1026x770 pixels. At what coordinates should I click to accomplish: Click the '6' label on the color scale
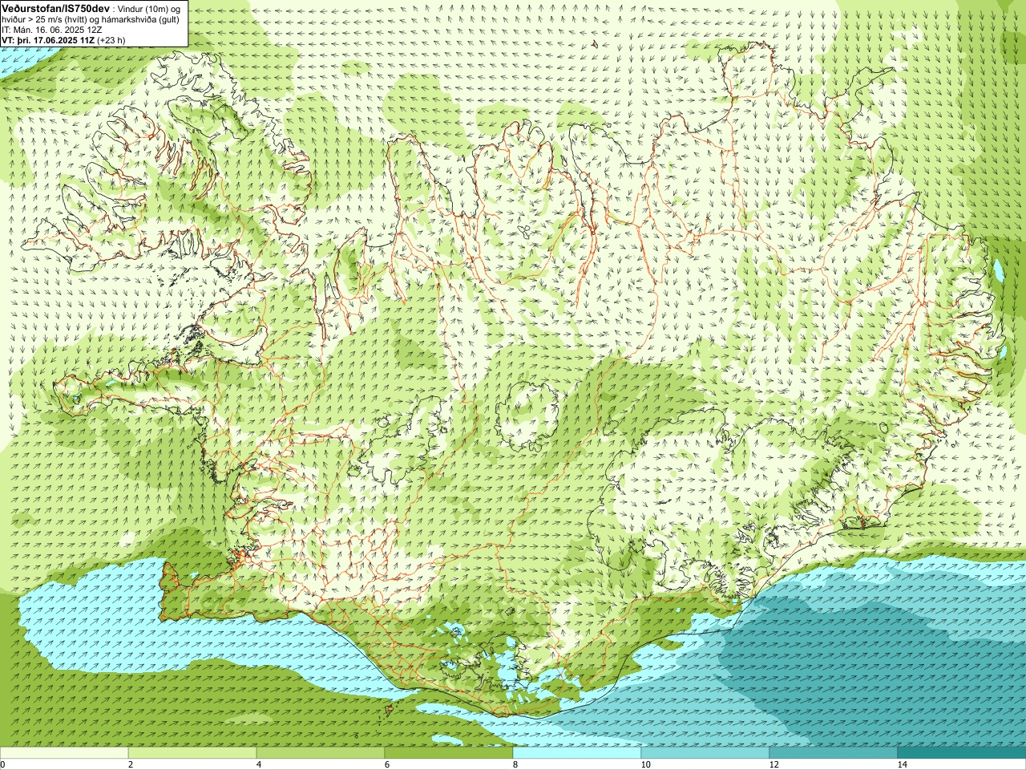click(387, 764)
